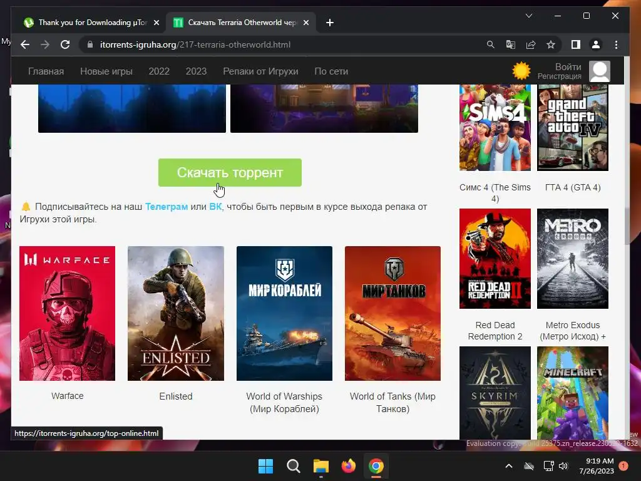This screenshot has width=641, height=481.
Task: Open Chrome profile avatar icon
Action: pos(596,44)
